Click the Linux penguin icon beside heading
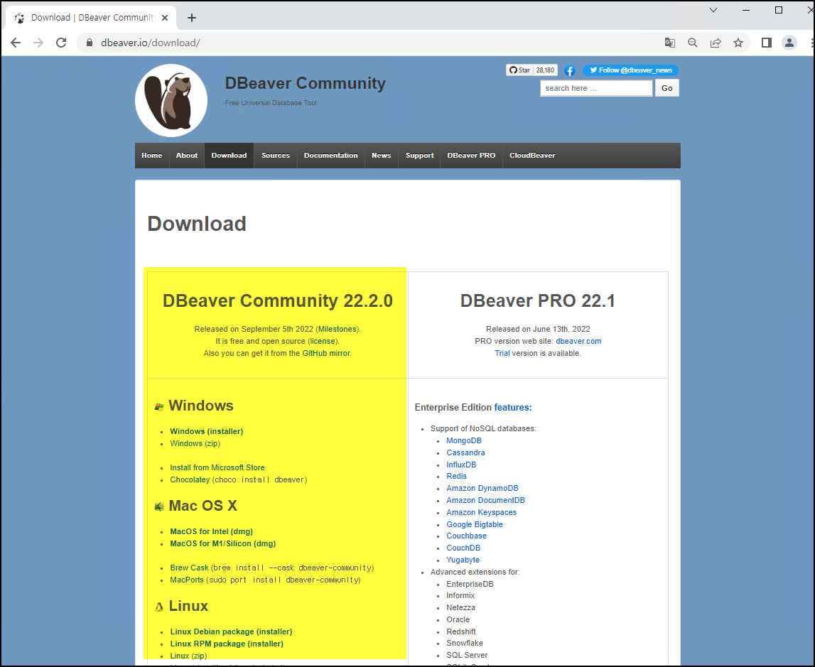The width and height of the screenshot is (815, 667). click(159, 607)
